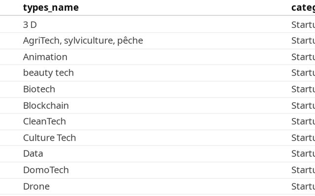Click the category cell in the 3 D row
Image resolution: width=315 pixels, height=196 pixels.
click(303, 24)
